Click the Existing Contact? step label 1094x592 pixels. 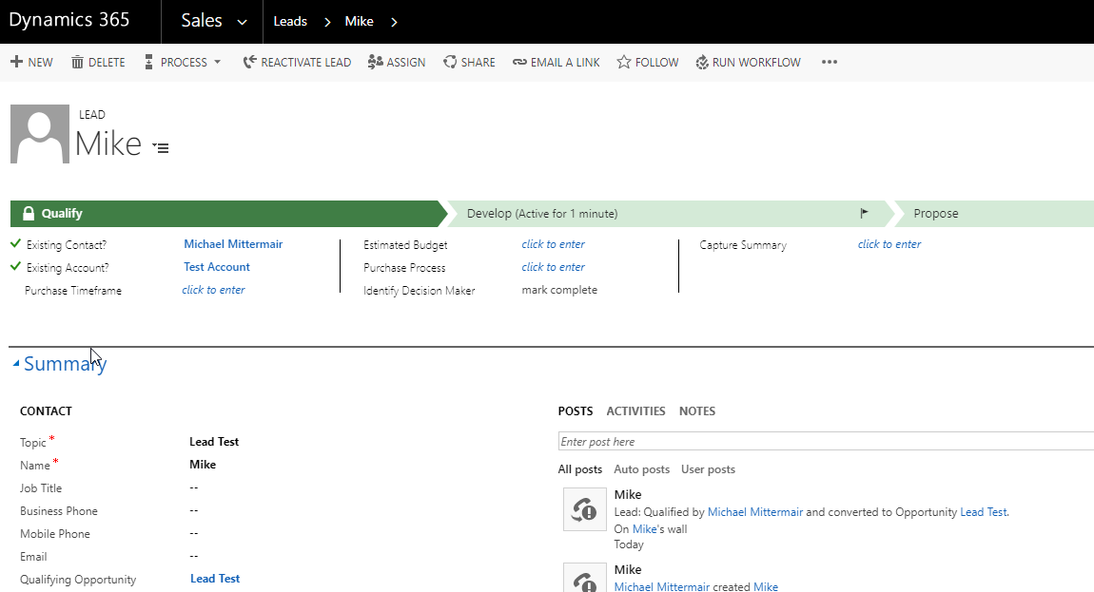pyautogui.click(x=67, y=245)
